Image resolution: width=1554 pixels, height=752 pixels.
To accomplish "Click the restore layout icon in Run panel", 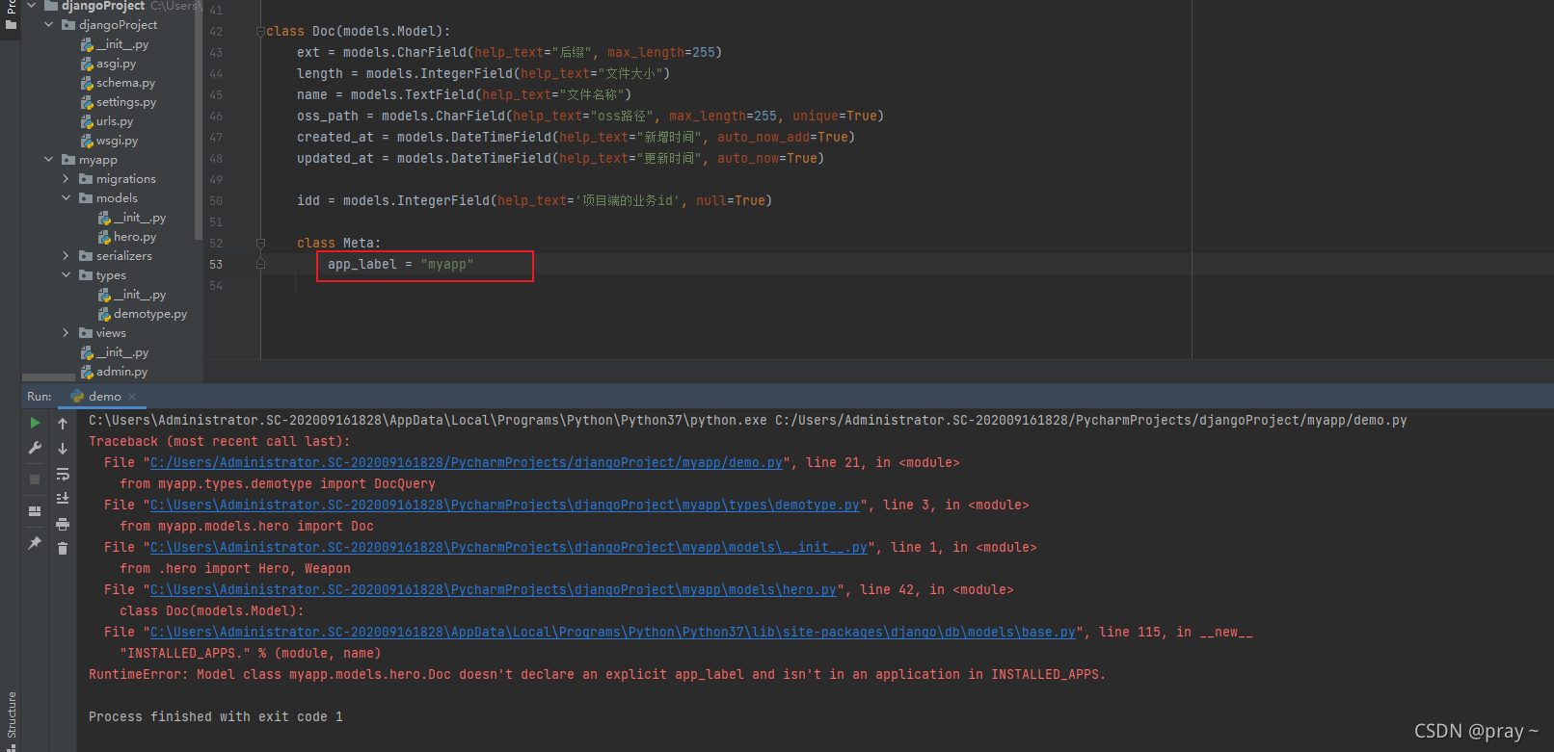I will pos(35,511).
